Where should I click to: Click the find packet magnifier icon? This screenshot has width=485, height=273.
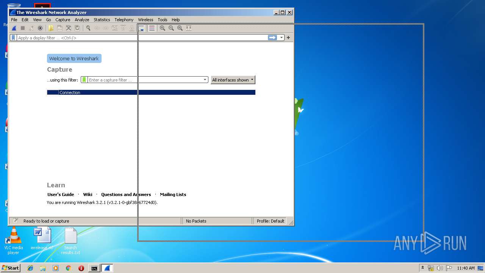click(88, 28)
